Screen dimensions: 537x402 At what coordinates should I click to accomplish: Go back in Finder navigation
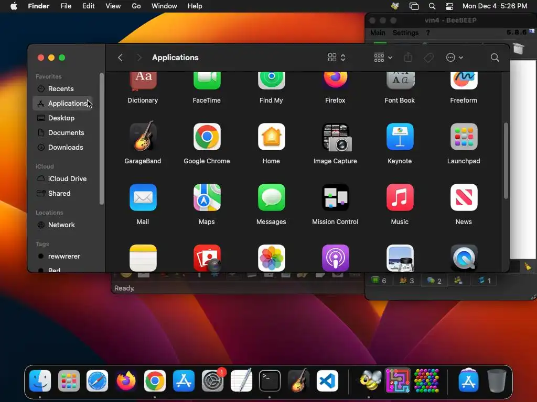[120, 58]
